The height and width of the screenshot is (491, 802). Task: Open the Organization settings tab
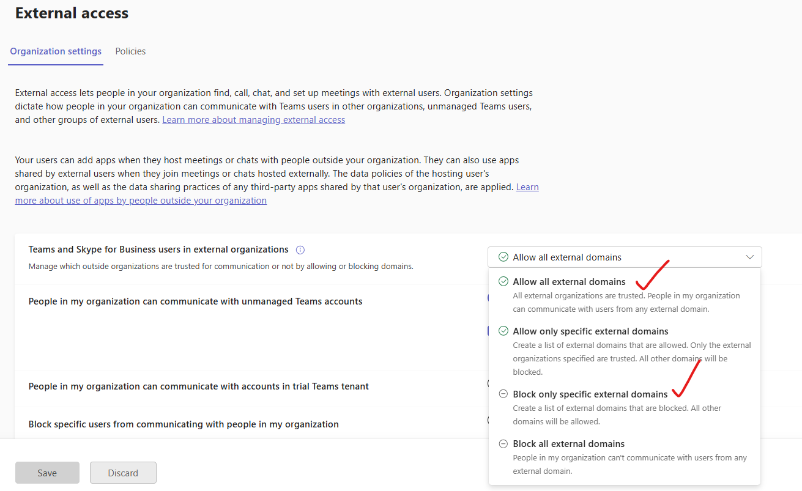[56, 51]
